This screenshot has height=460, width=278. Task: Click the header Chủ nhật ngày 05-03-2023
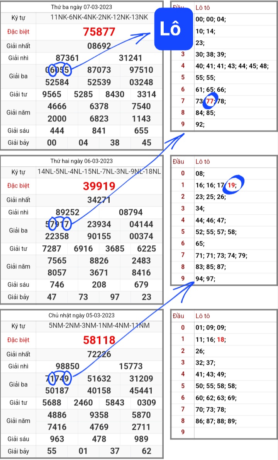81,315
